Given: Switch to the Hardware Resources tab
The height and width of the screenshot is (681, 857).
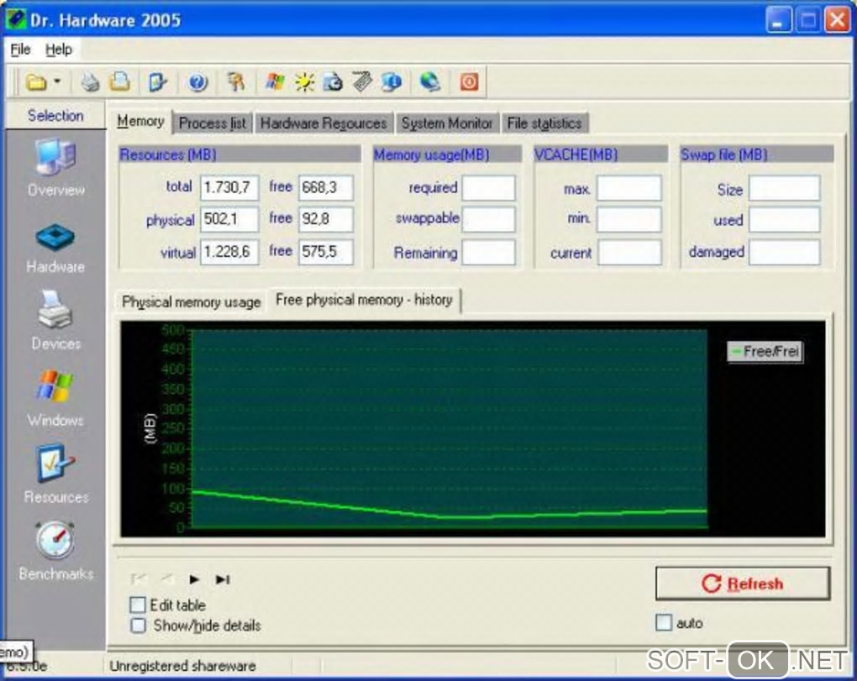Looking at the screenshot, I should 323,123.
